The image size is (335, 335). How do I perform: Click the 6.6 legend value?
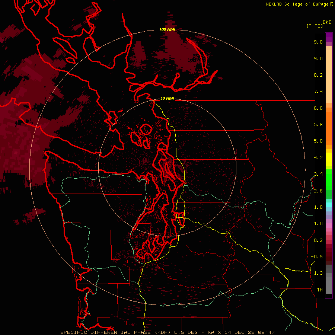click(x=318, y=108)
